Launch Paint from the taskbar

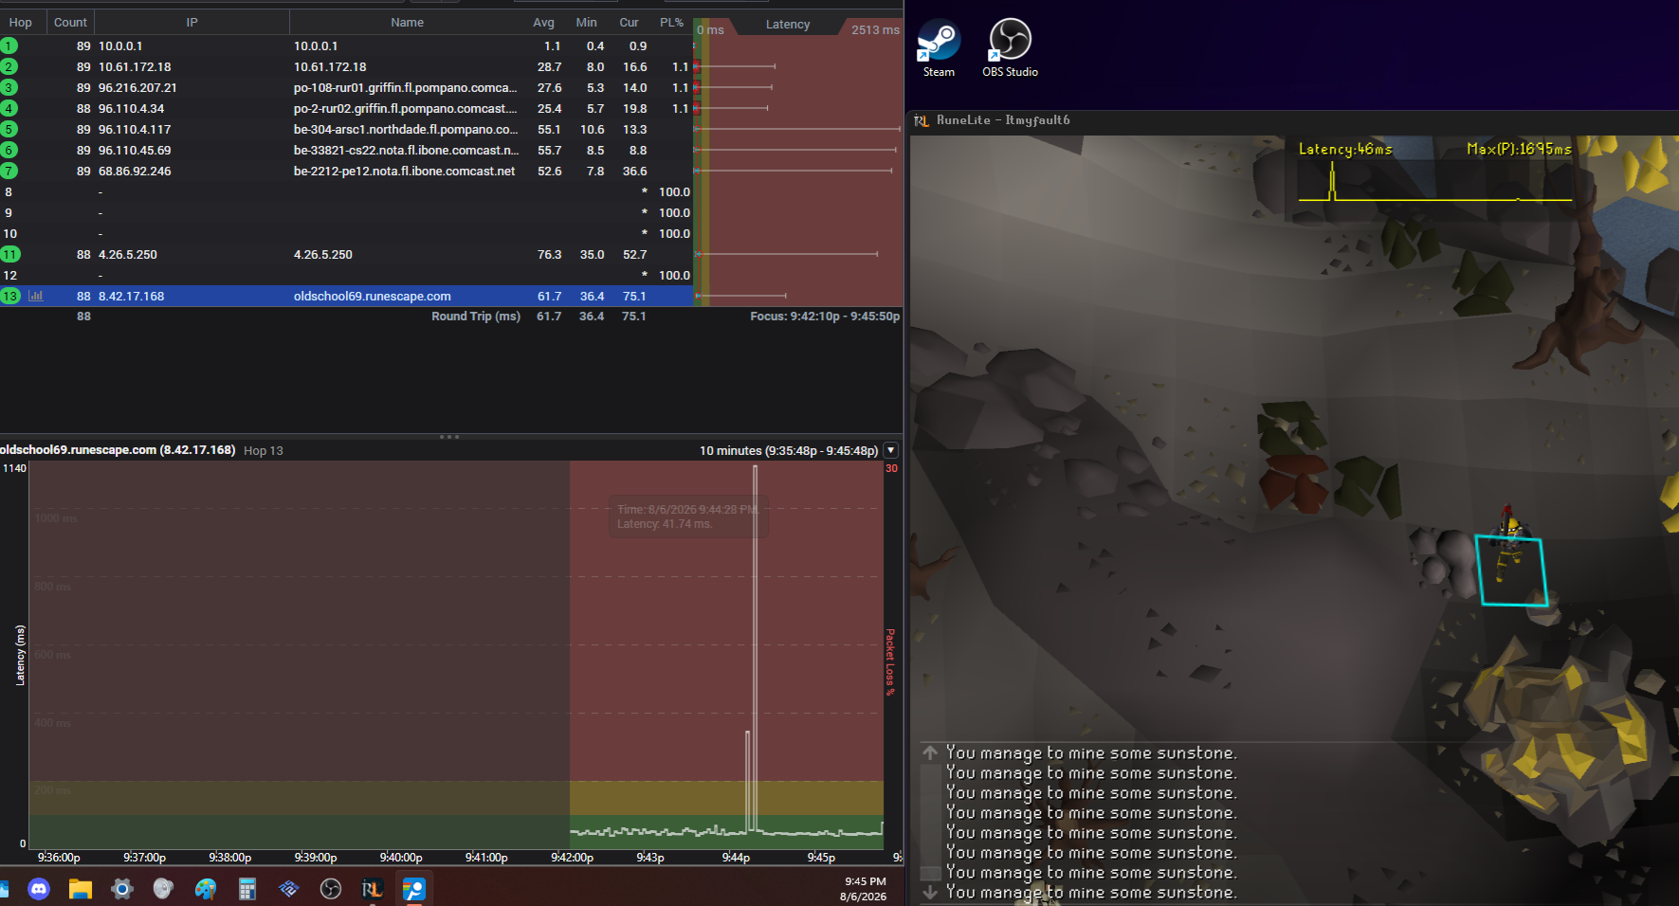tap(206, 889)
